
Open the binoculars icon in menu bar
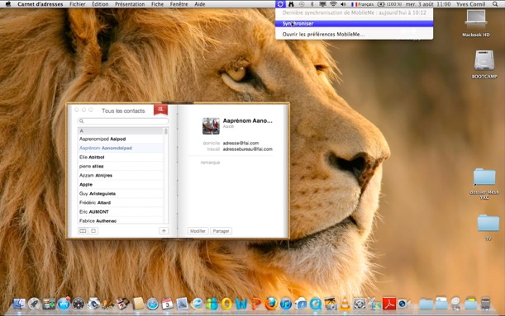click(x=291, y=4)
